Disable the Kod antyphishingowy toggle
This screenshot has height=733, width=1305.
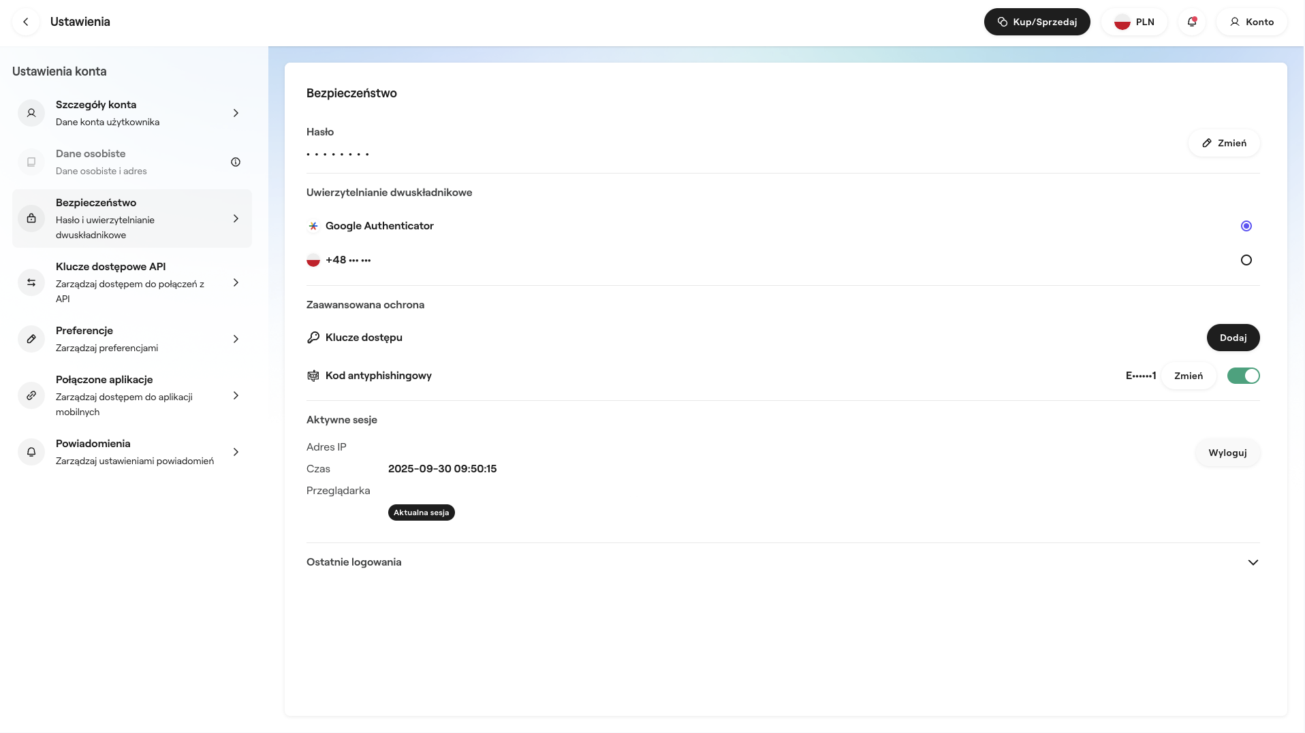click(x=1243, y=376)
